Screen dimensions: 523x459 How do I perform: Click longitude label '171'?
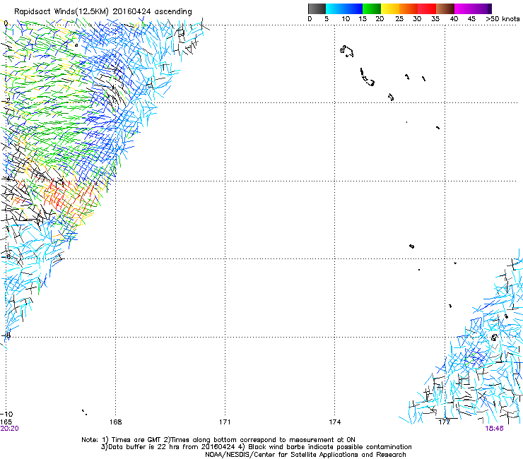pyautogui.click(x=225, y=422)
